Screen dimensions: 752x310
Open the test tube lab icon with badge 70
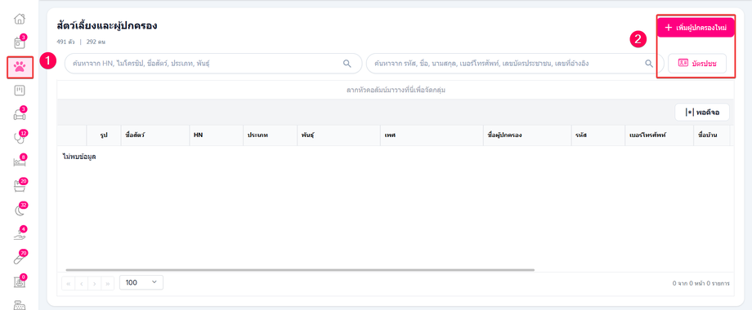click(x=20, y=257)
